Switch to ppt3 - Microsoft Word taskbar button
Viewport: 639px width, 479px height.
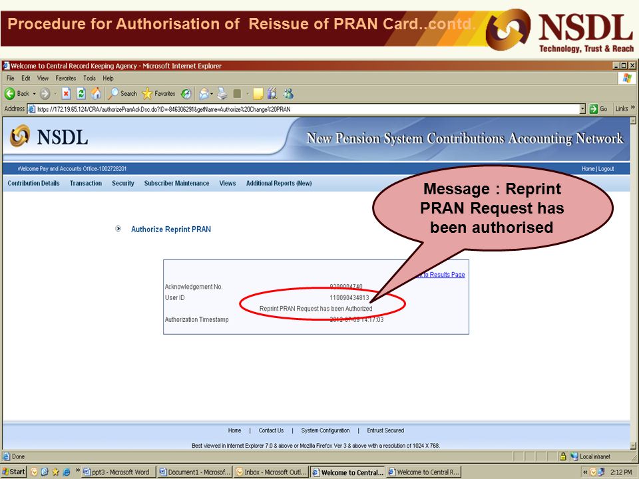[x=117, y=472]
